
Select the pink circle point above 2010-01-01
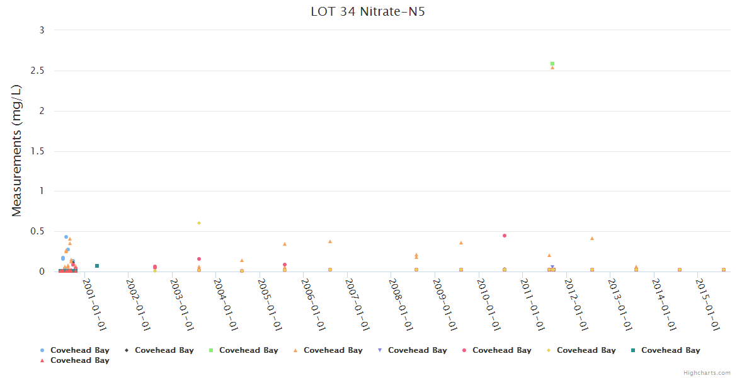(x=505, y=236)
